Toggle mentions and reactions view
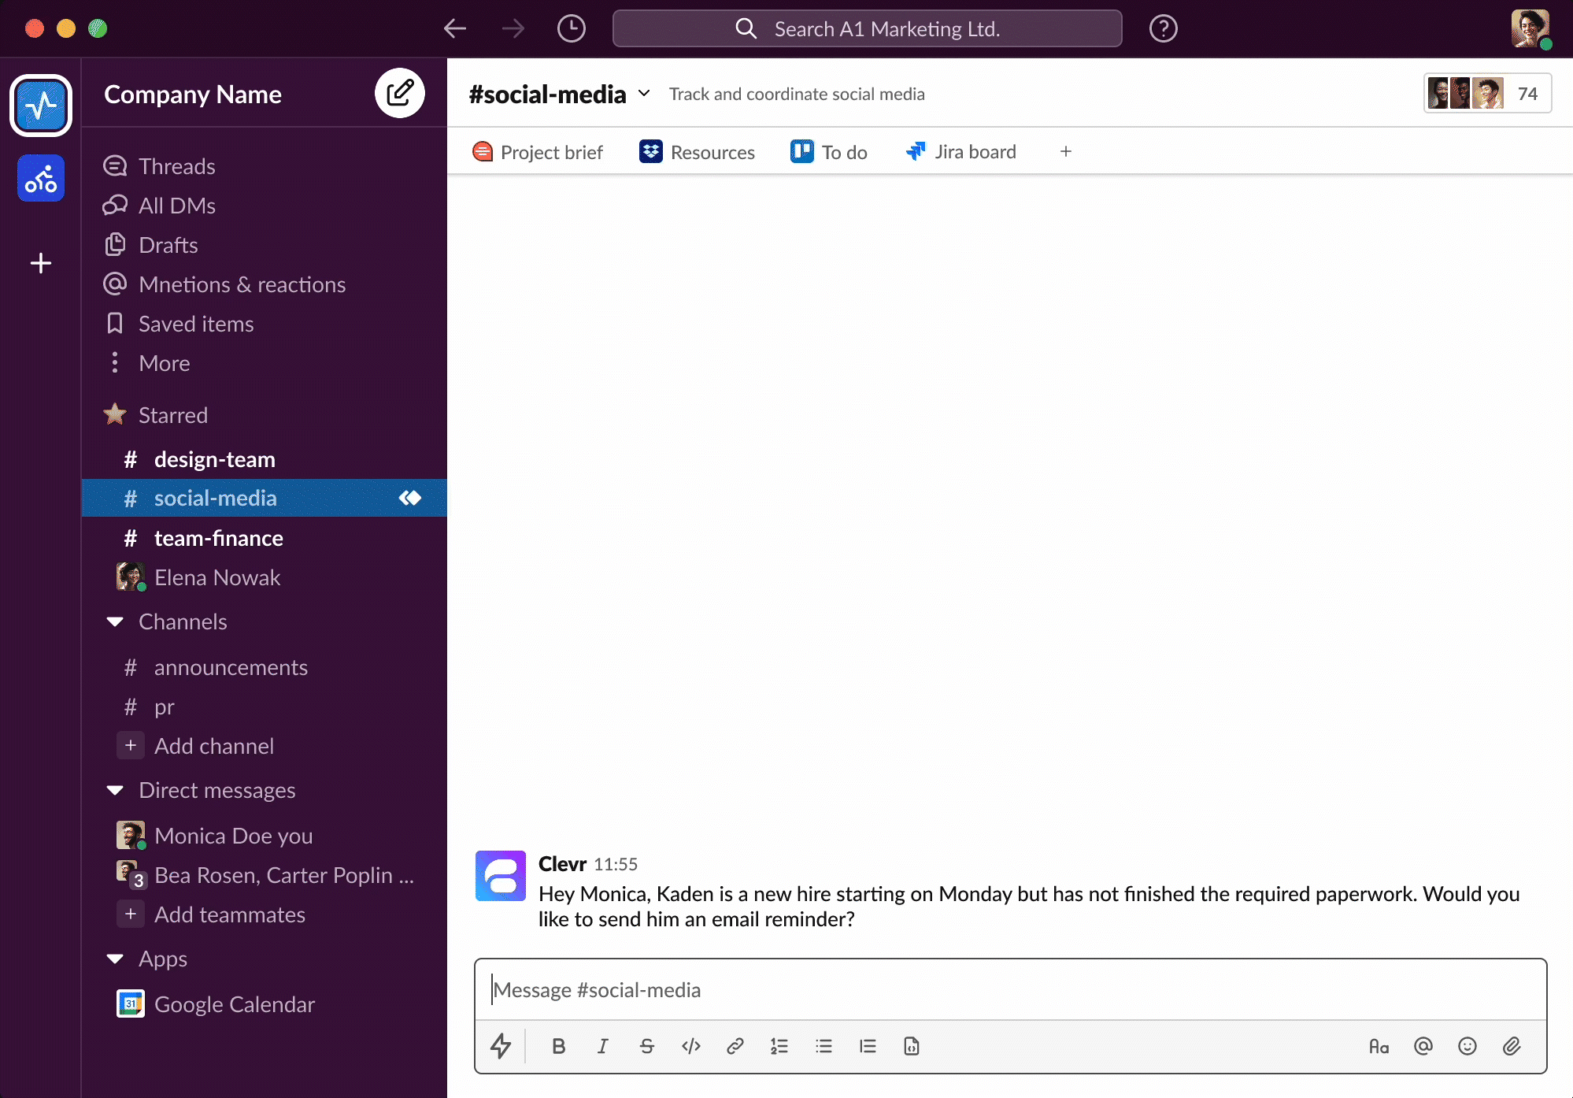Image resolution: width=1573 pixels, height=1098 pixels. tap(242, 284)
